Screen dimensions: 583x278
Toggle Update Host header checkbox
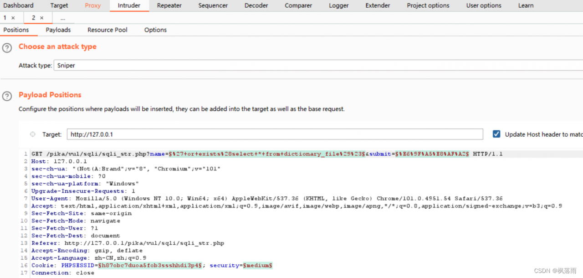tap(496, 134)
